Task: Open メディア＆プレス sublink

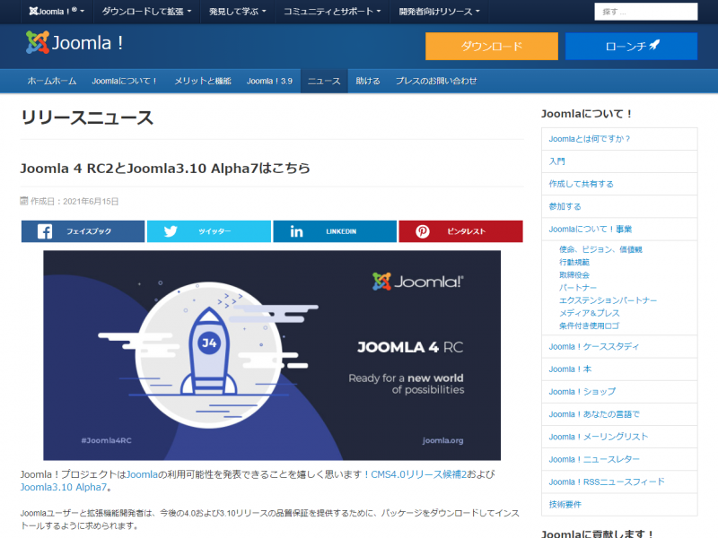Action: click(x=590, y=313)
